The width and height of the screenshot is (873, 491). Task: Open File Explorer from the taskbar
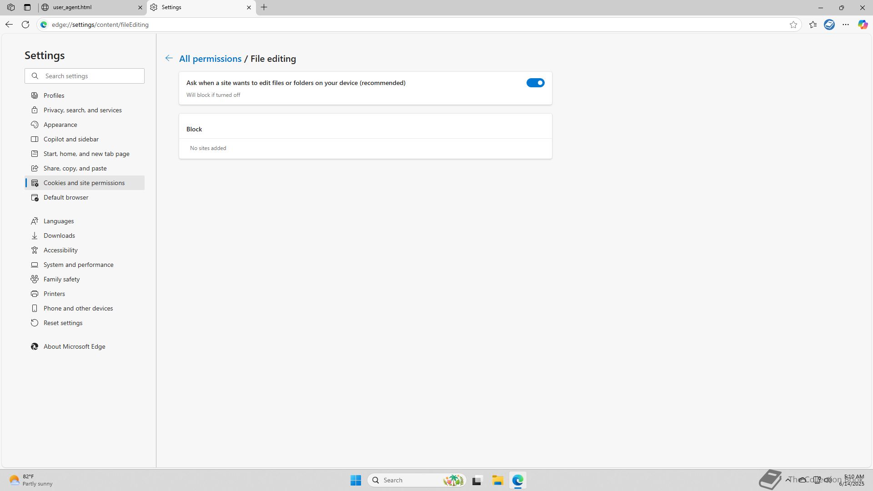[x=497, y=480]
